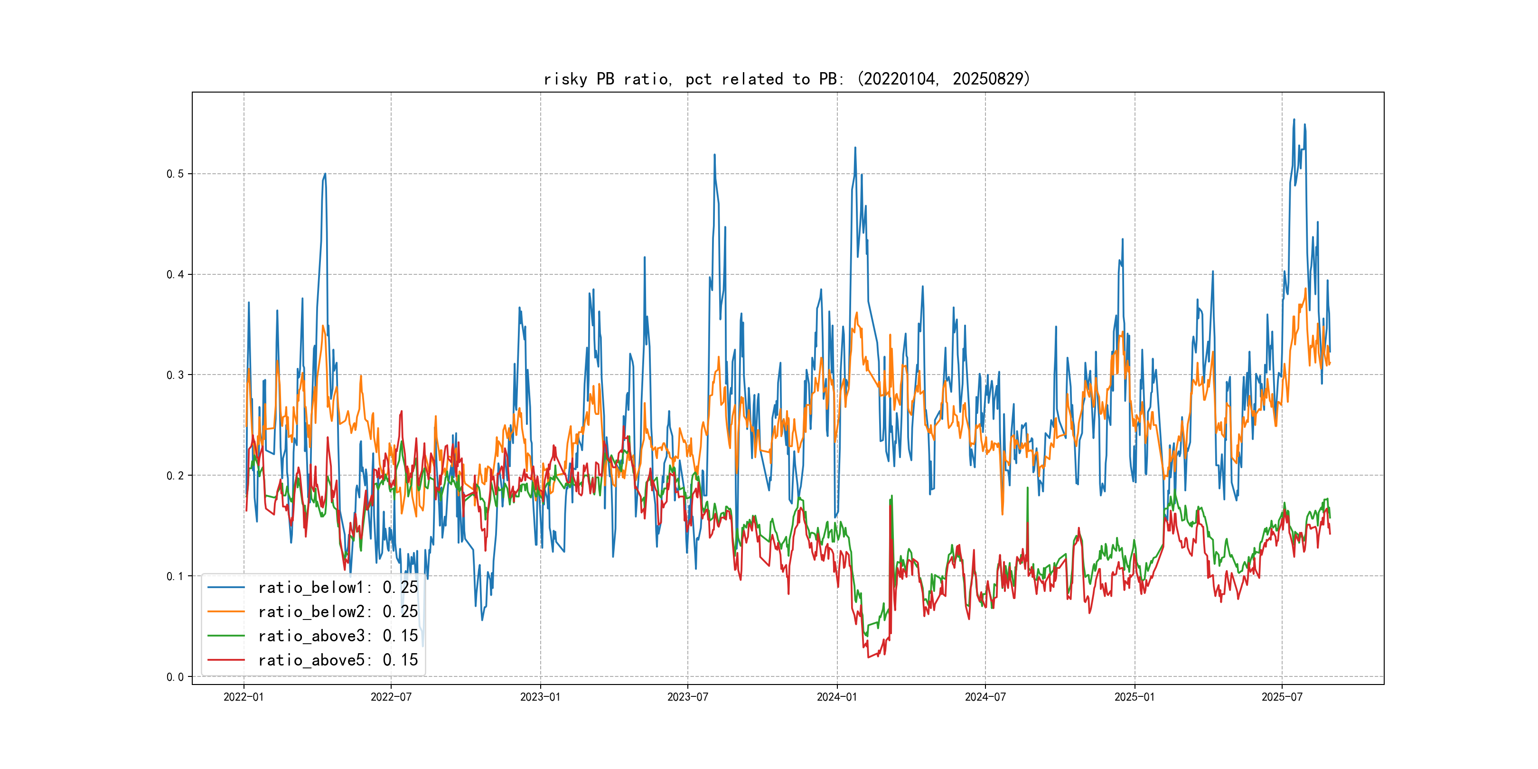Screen dimensions: 1538x769
Task: Click the 2025-07 x-axis tick label
Action: click(x=1282, y=697)
